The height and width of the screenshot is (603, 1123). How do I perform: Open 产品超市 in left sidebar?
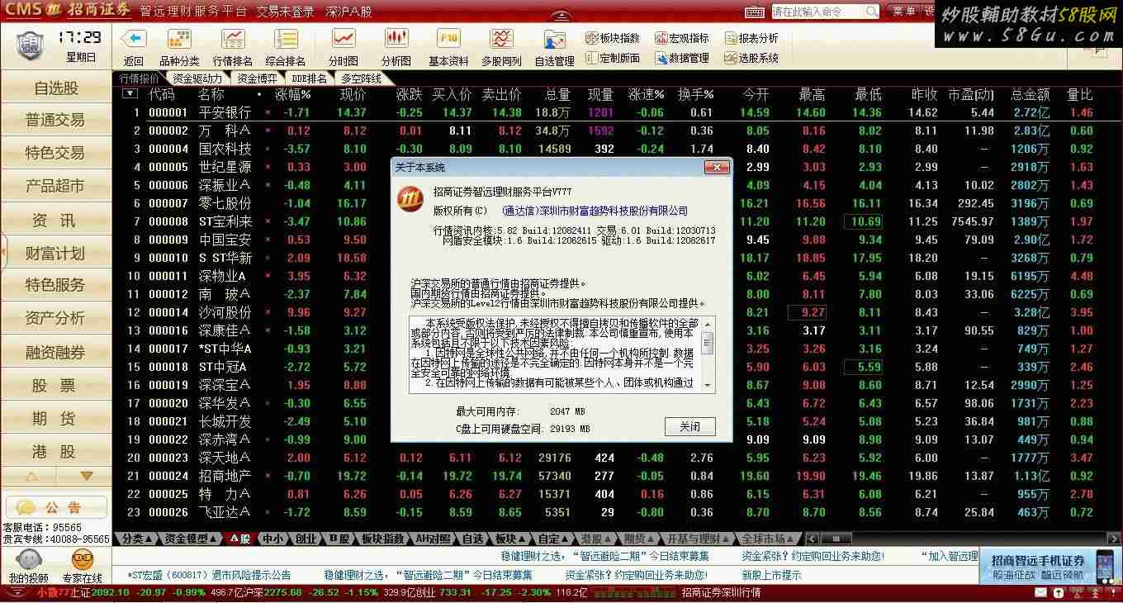(x=56, y=187)
